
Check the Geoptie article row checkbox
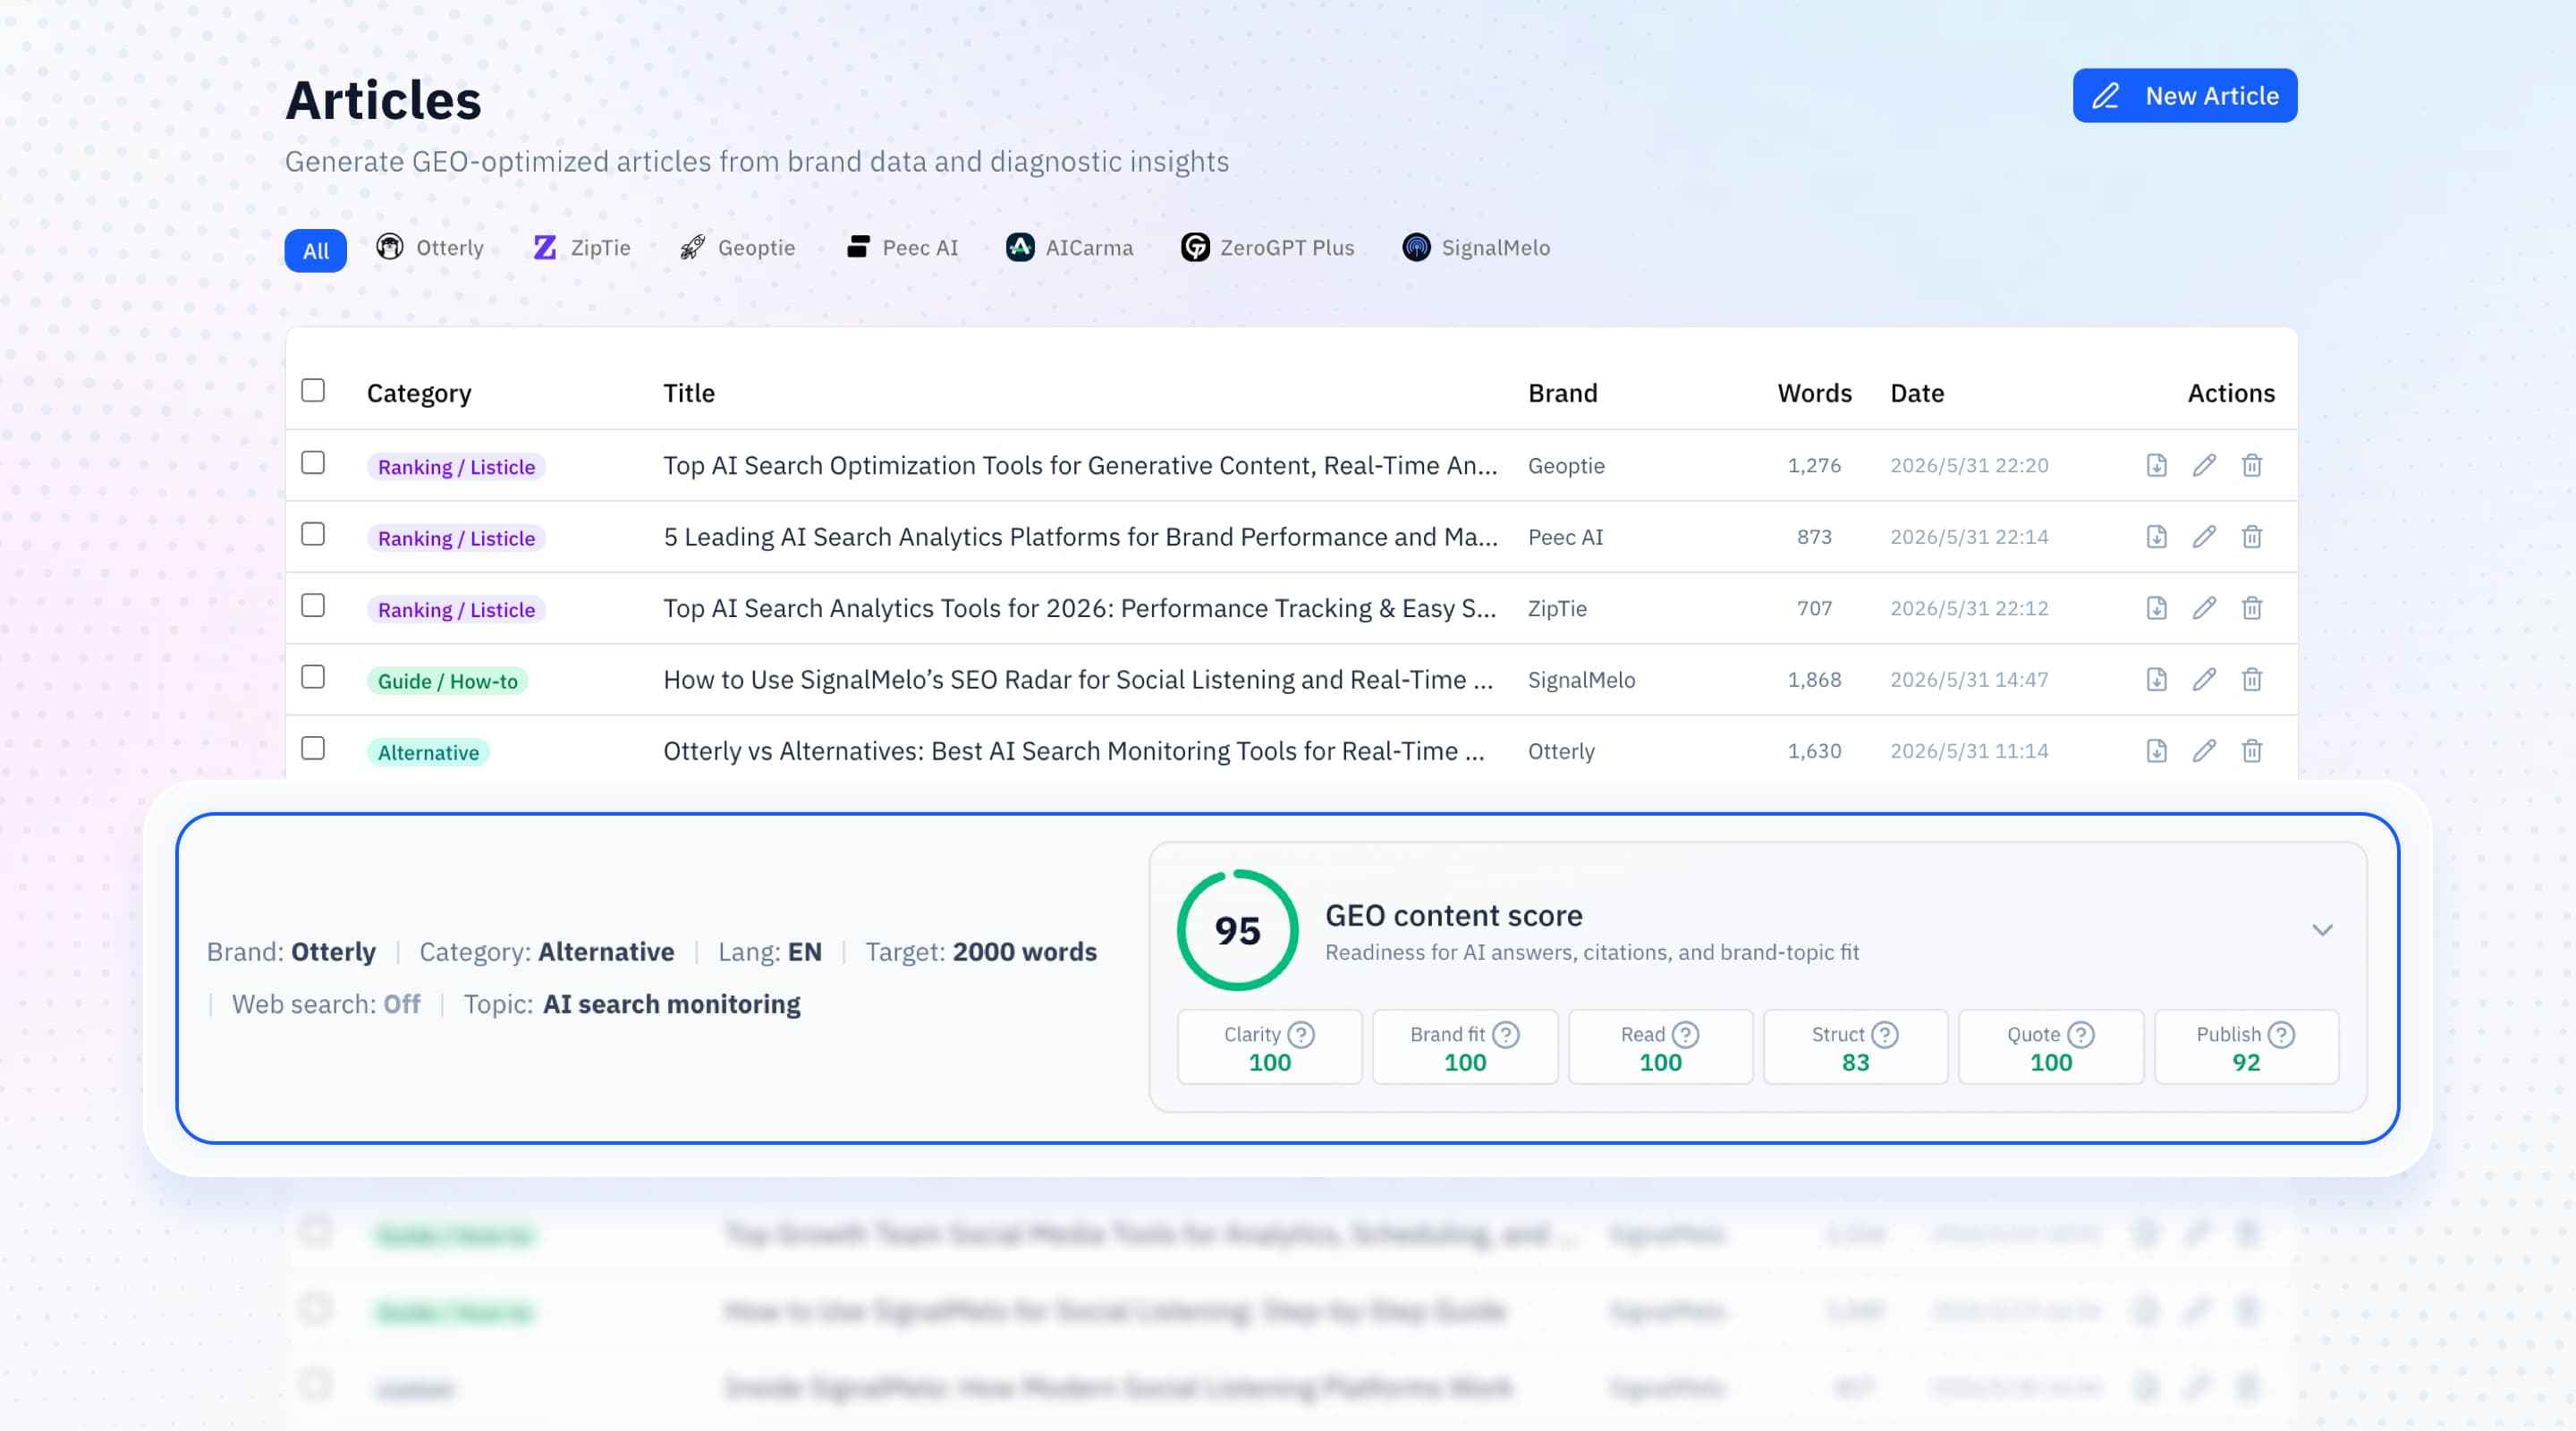313,463
